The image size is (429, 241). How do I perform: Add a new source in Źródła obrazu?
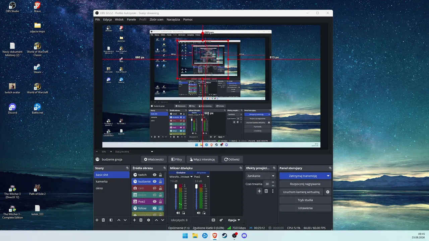point(134,220)
